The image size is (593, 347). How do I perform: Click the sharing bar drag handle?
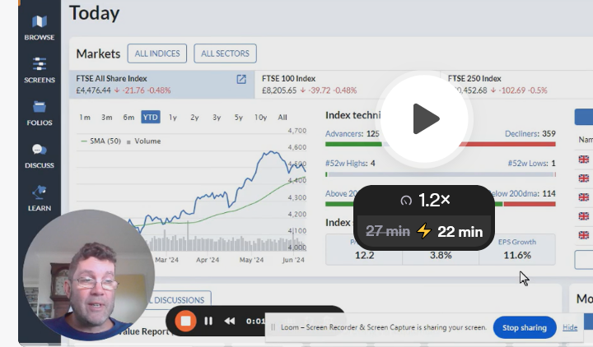[x=273, y=327]
